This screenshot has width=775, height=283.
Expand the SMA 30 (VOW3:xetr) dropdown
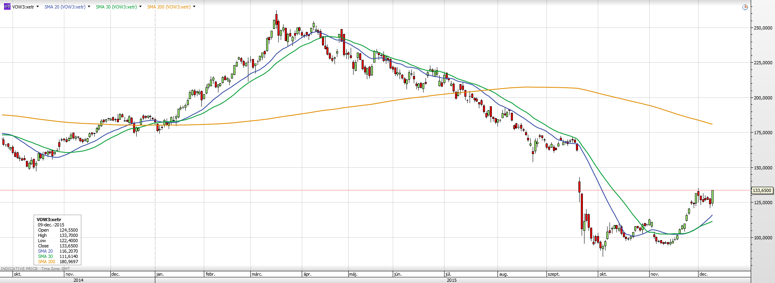140,7
